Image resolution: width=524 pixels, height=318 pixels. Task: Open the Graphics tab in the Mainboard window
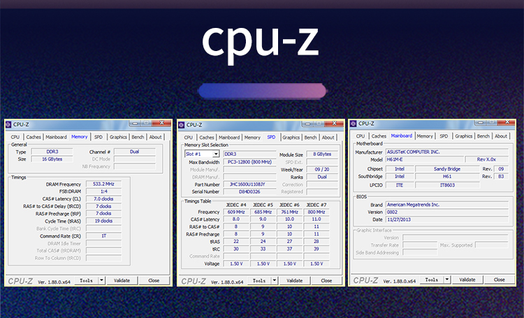pyautogui.click(x=464, y=136)
